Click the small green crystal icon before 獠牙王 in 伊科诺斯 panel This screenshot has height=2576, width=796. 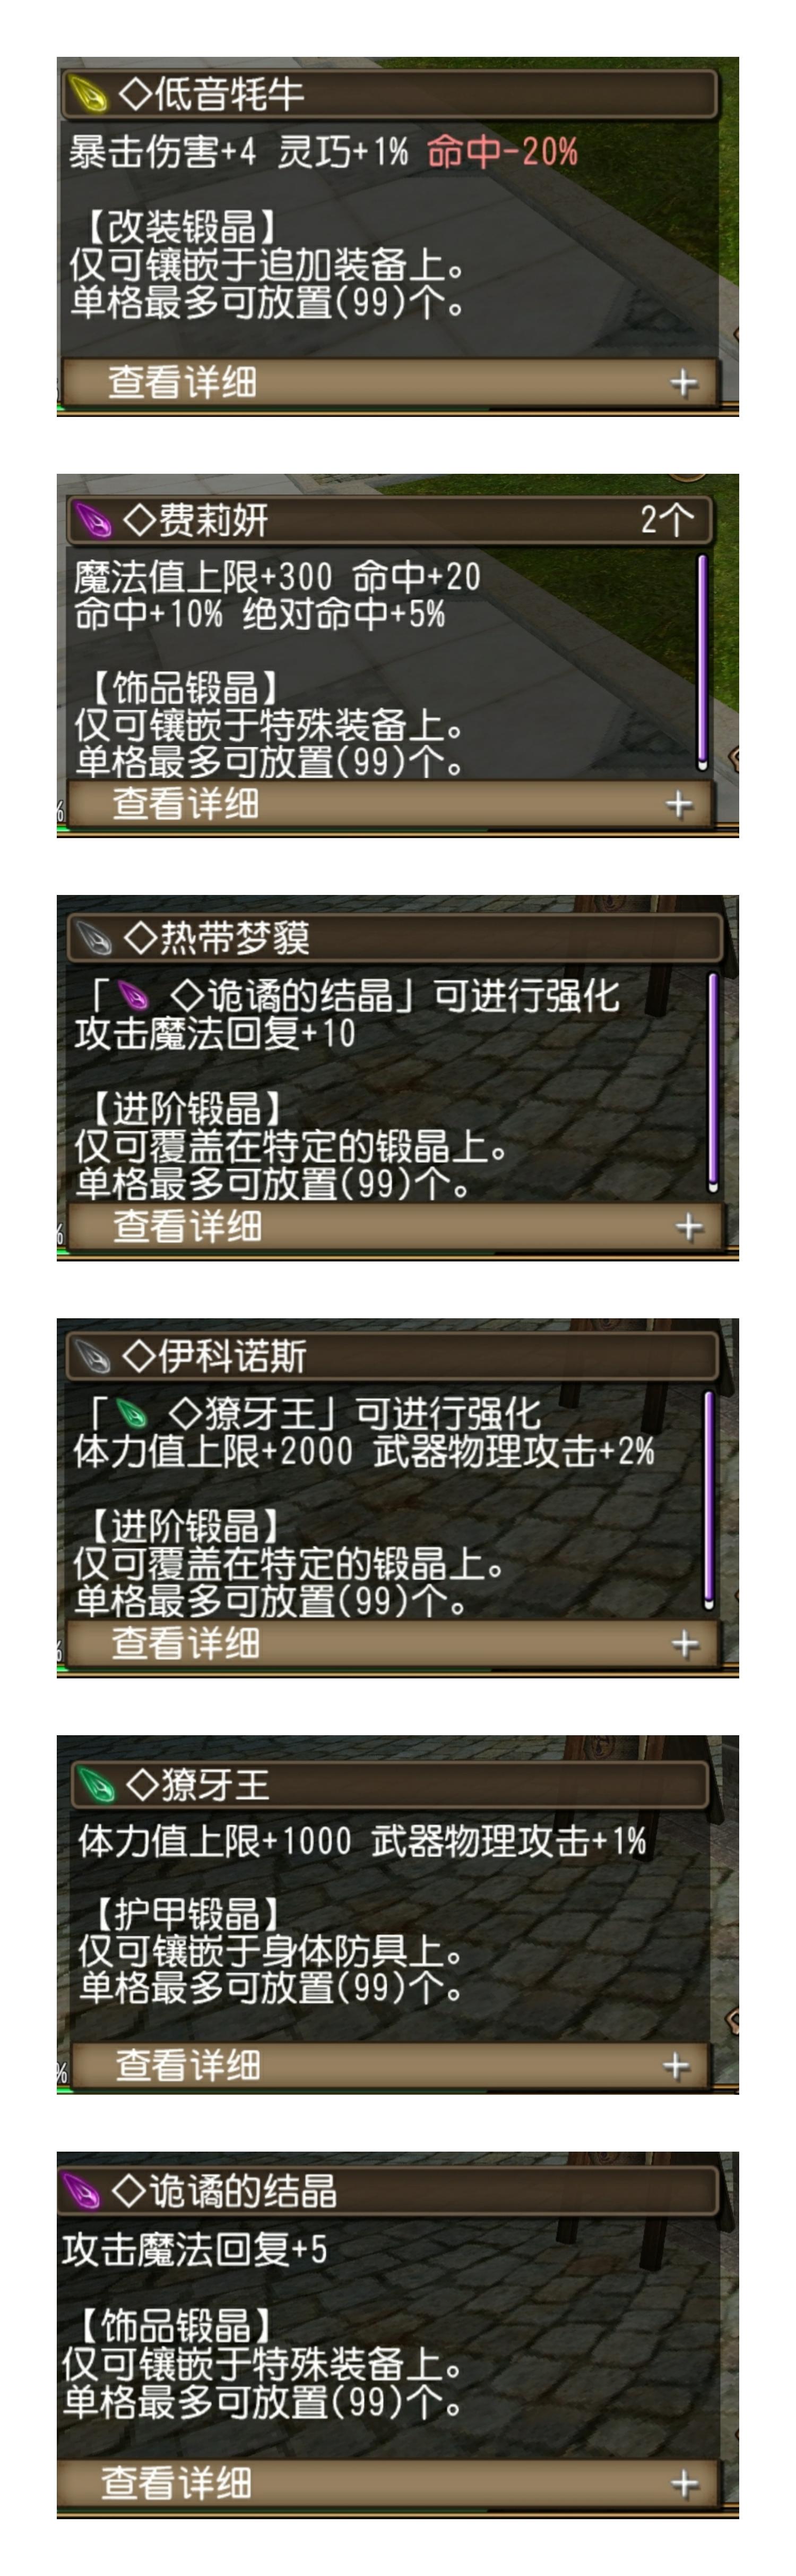coord(132,1414)
